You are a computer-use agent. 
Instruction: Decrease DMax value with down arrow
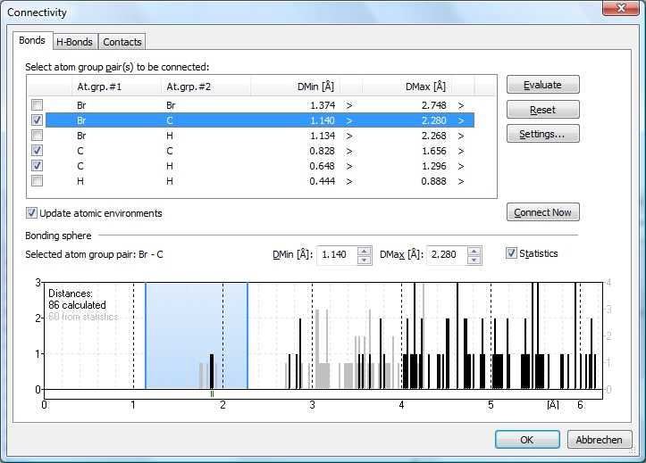tap(474, 260)
